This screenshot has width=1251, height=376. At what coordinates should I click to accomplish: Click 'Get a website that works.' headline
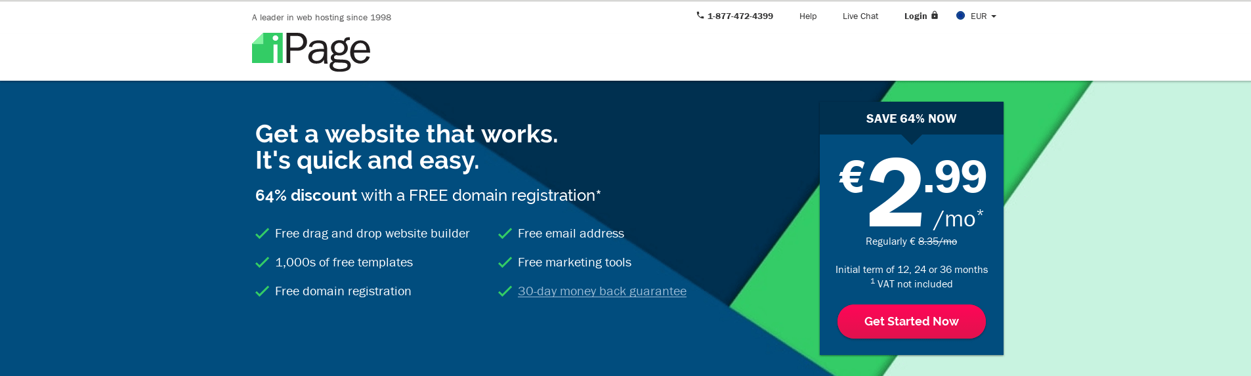pyautogui.click(x=406, y=134)
